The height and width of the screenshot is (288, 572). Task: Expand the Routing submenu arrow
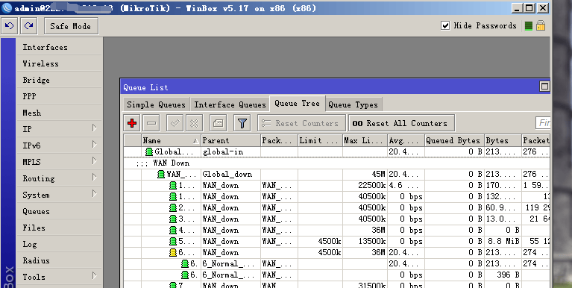pyautogui.click(x=94, y=178)
